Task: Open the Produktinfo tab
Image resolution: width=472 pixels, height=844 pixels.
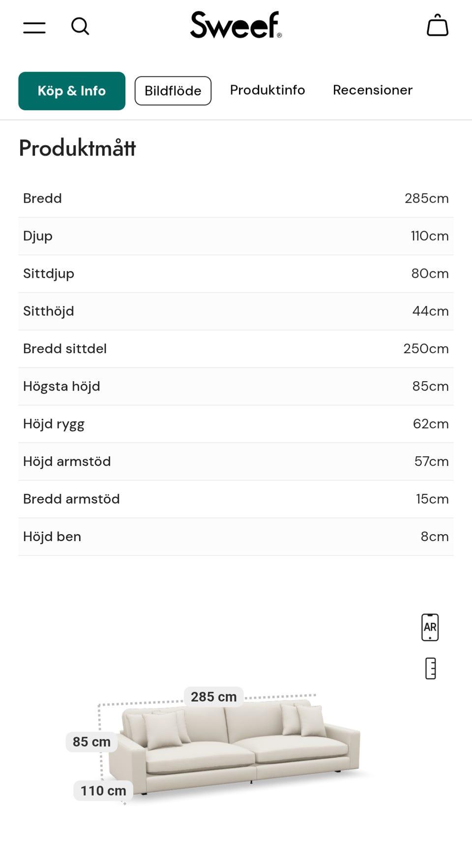Action: tap(267, 90)
